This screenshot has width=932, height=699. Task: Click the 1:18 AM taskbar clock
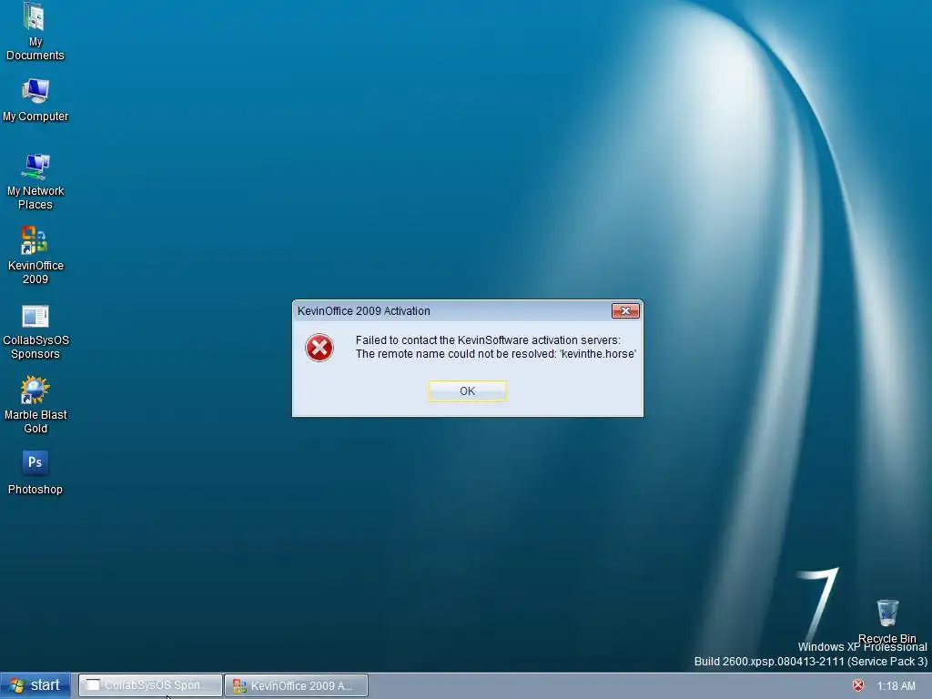click(x=896, y=686)
